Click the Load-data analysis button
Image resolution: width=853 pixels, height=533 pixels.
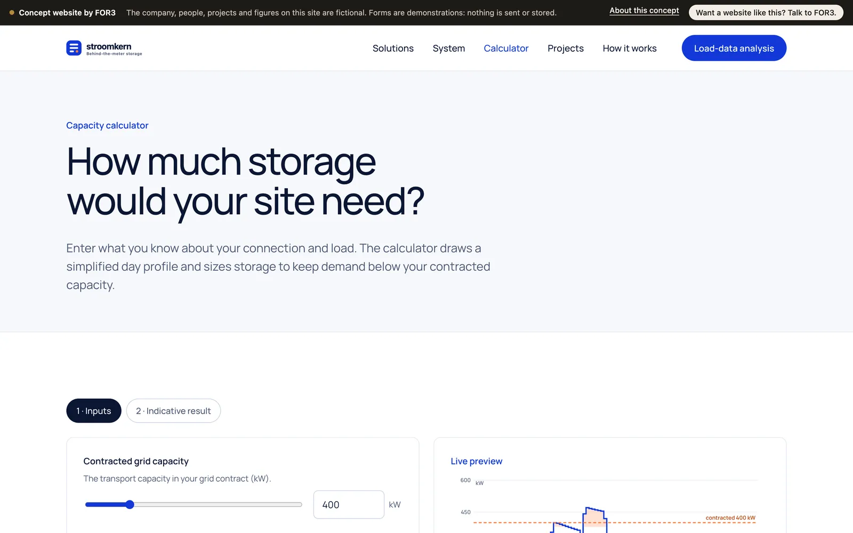734,48
